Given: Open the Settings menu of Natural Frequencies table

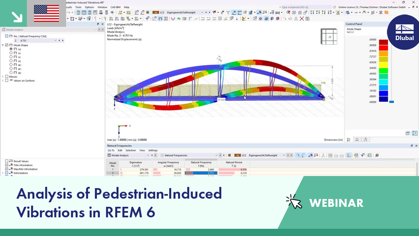Looking at the screenshot, I should [x=153, y=150].
